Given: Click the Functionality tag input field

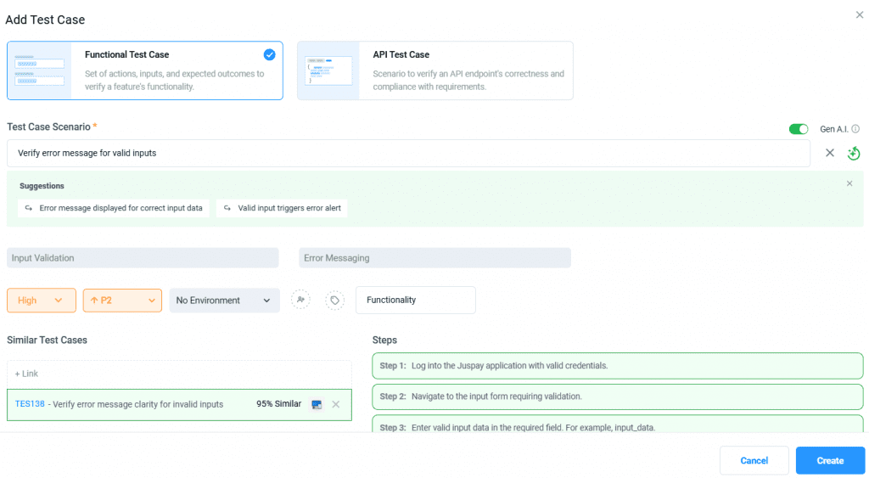Looking at the screenshot, I should click(x=415, y=300).
